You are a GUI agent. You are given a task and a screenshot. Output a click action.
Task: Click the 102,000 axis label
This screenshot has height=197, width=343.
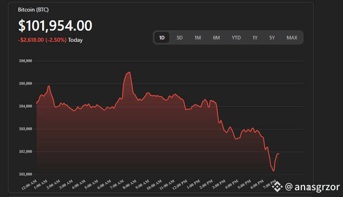click(25, 152)
